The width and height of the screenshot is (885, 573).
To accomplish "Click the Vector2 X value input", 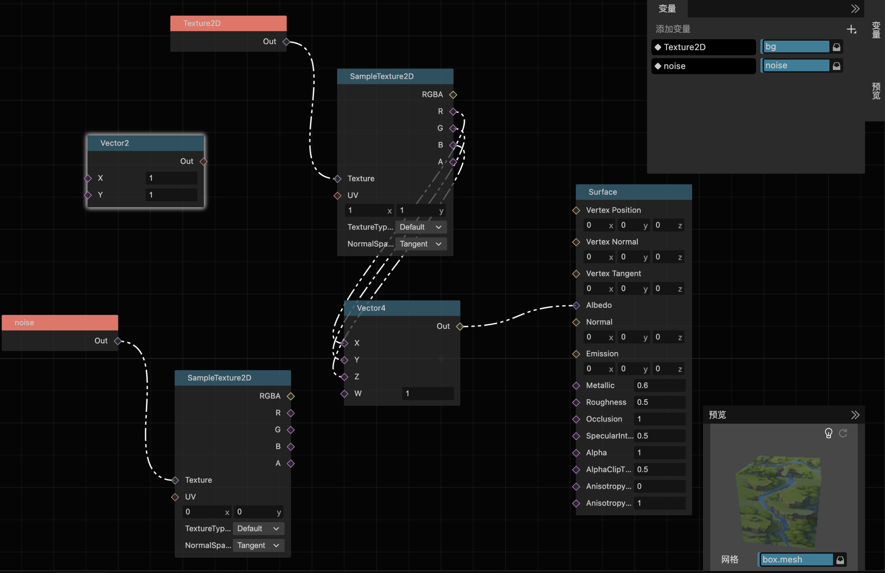I will pyautogui.click(x=171, y=178).
